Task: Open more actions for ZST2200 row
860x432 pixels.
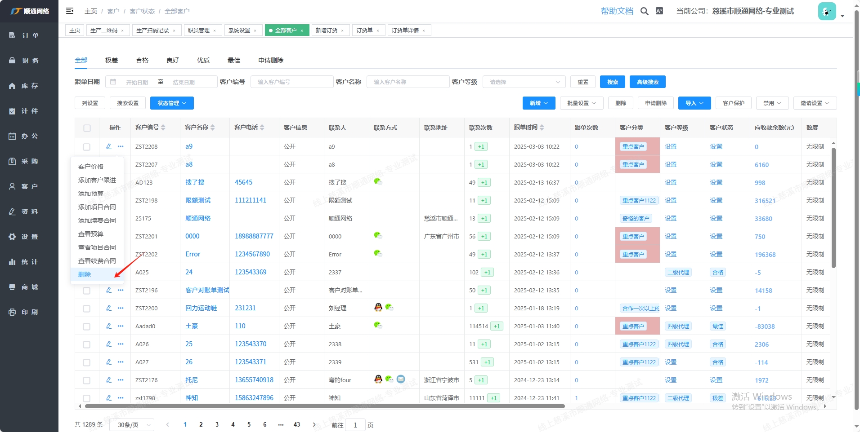Action: click(x=121, y=308)
